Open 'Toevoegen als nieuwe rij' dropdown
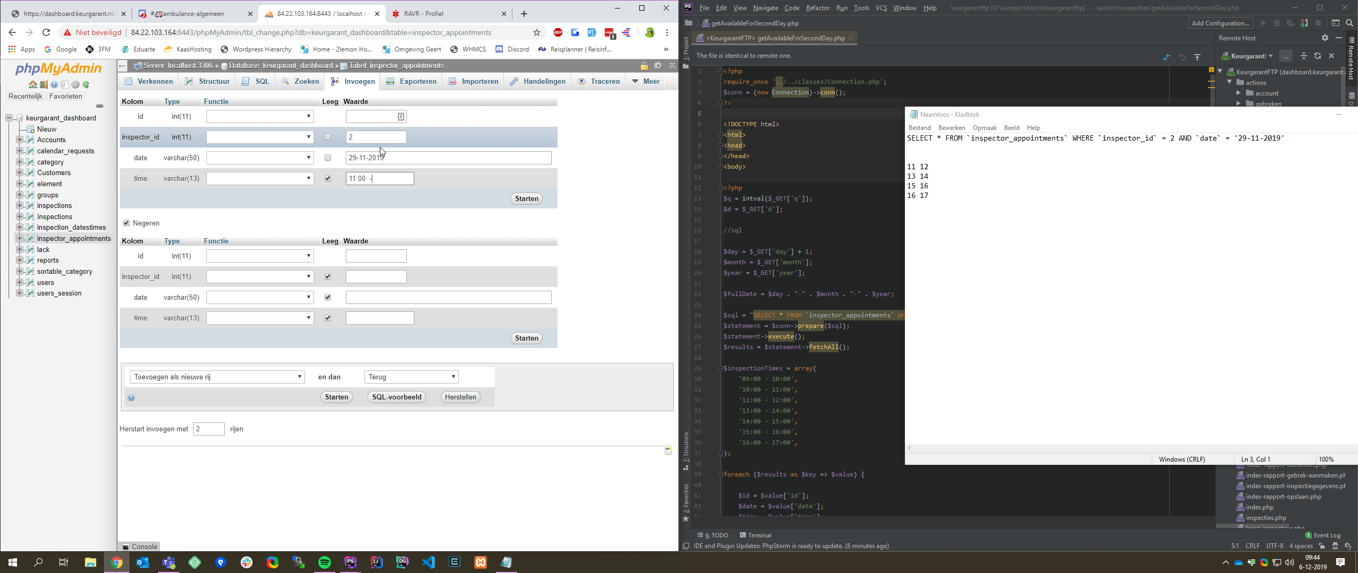The image size is (1358, 573). tap(217, 377)
